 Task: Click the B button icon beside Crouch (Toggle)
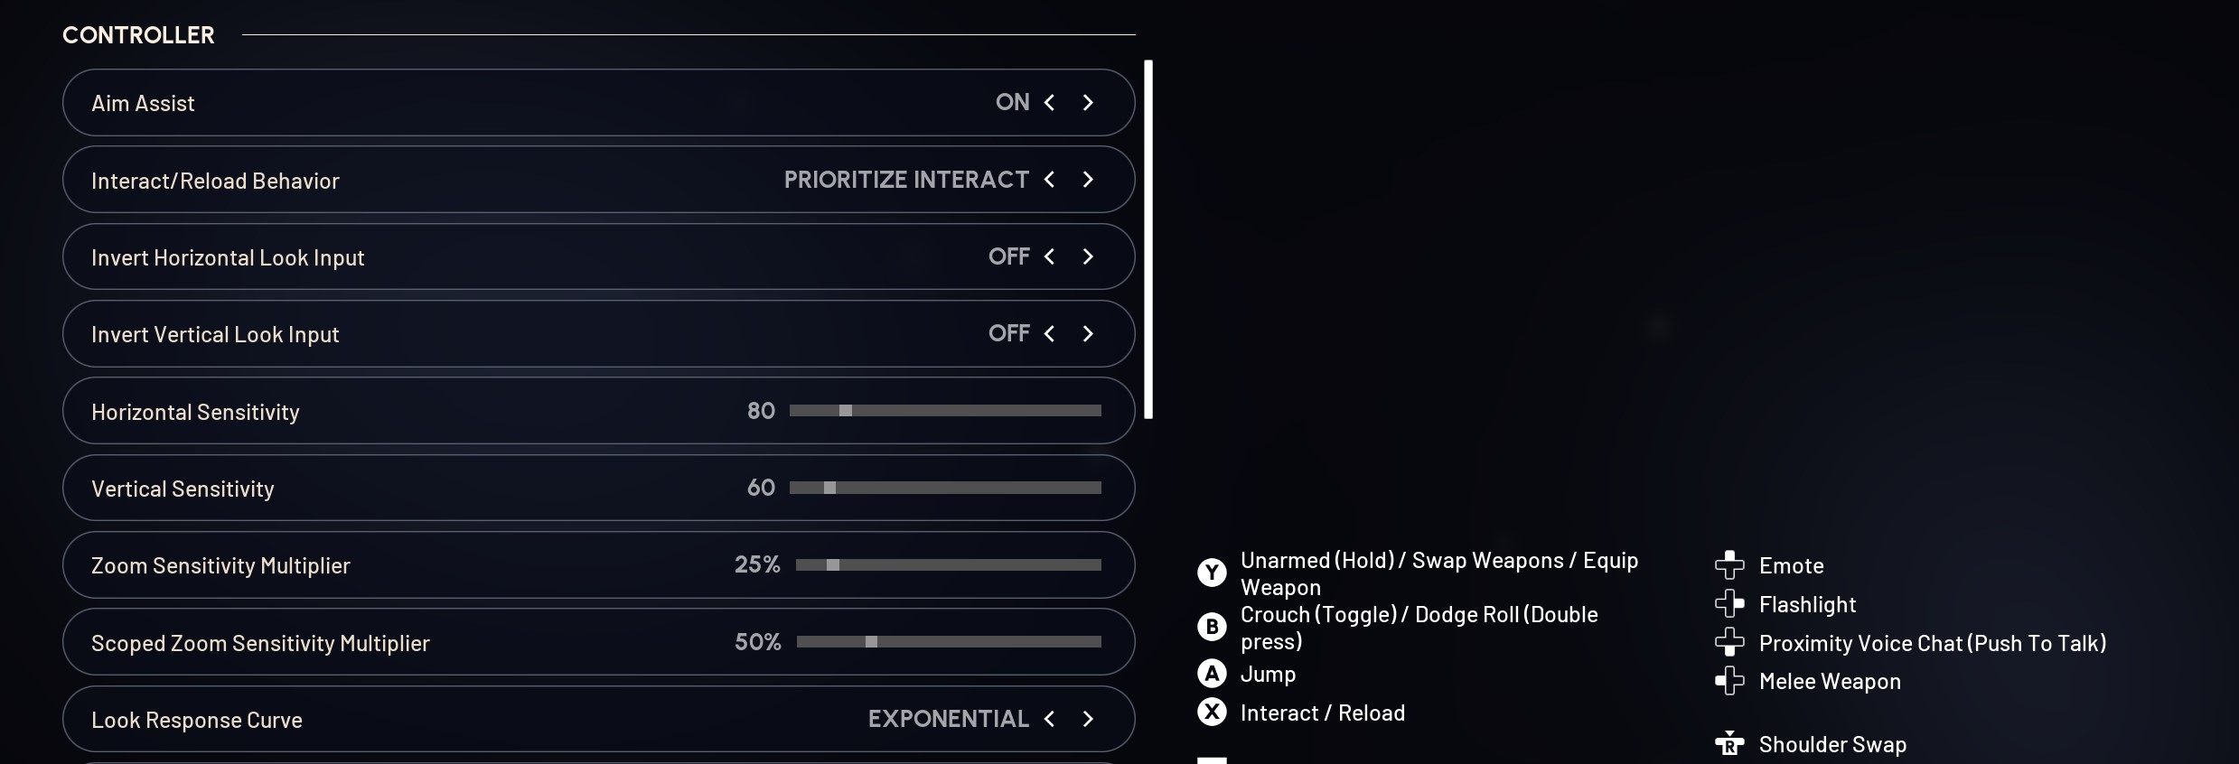pos(1211,627)
